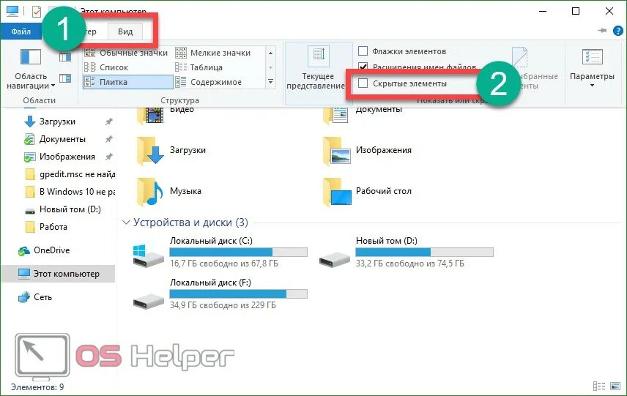This screenshot has height=396, width=627.
Task: Toggle Расширения имен файлов checkbox
Action: [363, 67]
